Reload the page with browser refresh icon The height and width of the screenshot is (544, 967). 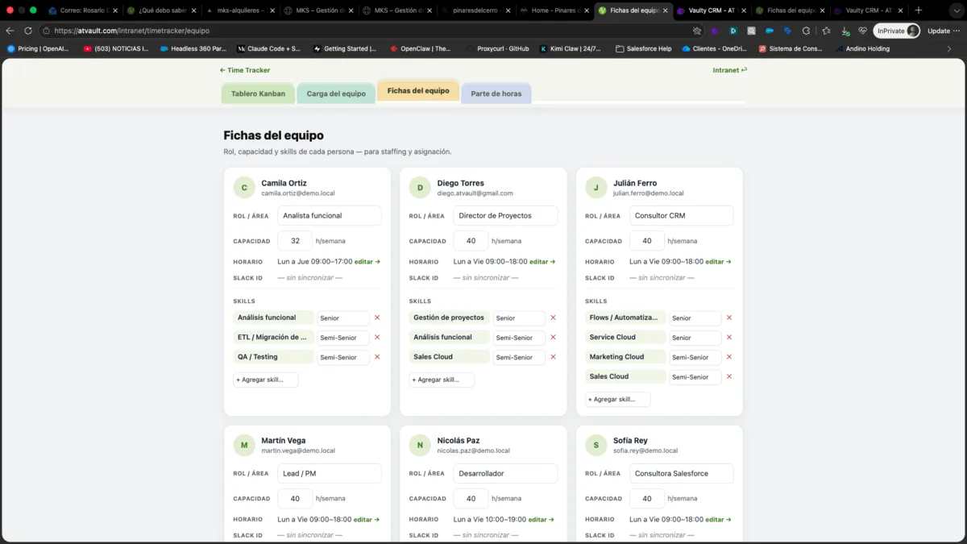tap(28, 31)
